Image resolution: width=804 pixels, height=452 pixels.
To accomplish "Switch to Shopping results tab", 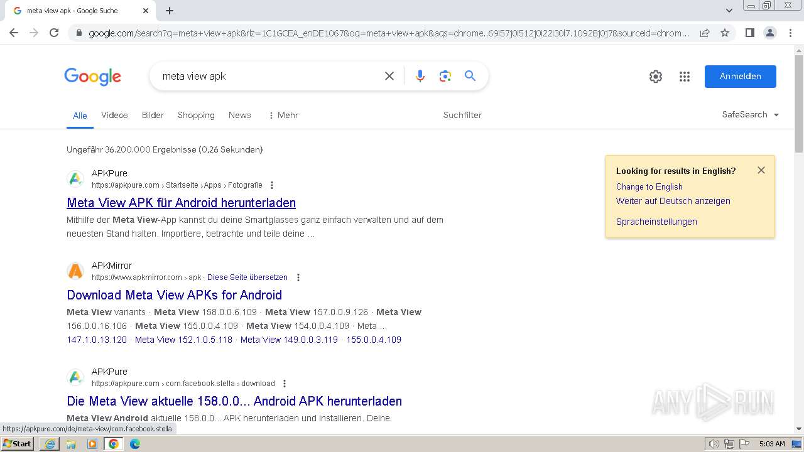I will (x=196, y=115).
